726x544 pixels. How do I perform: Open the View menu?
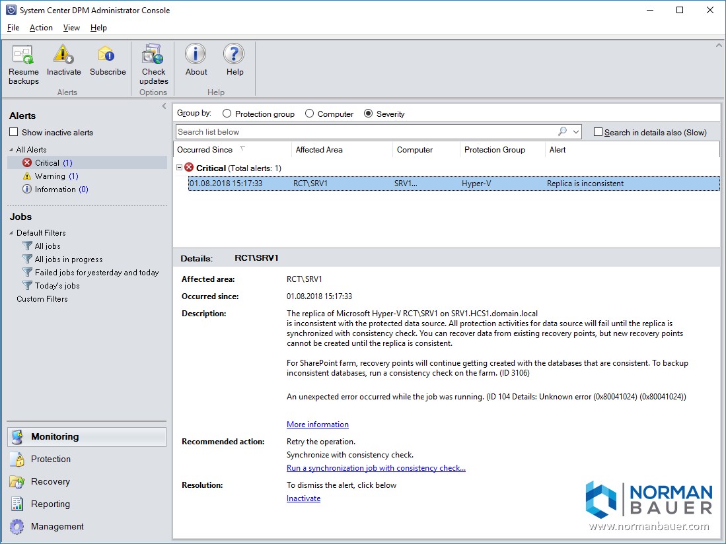[71, 28]
